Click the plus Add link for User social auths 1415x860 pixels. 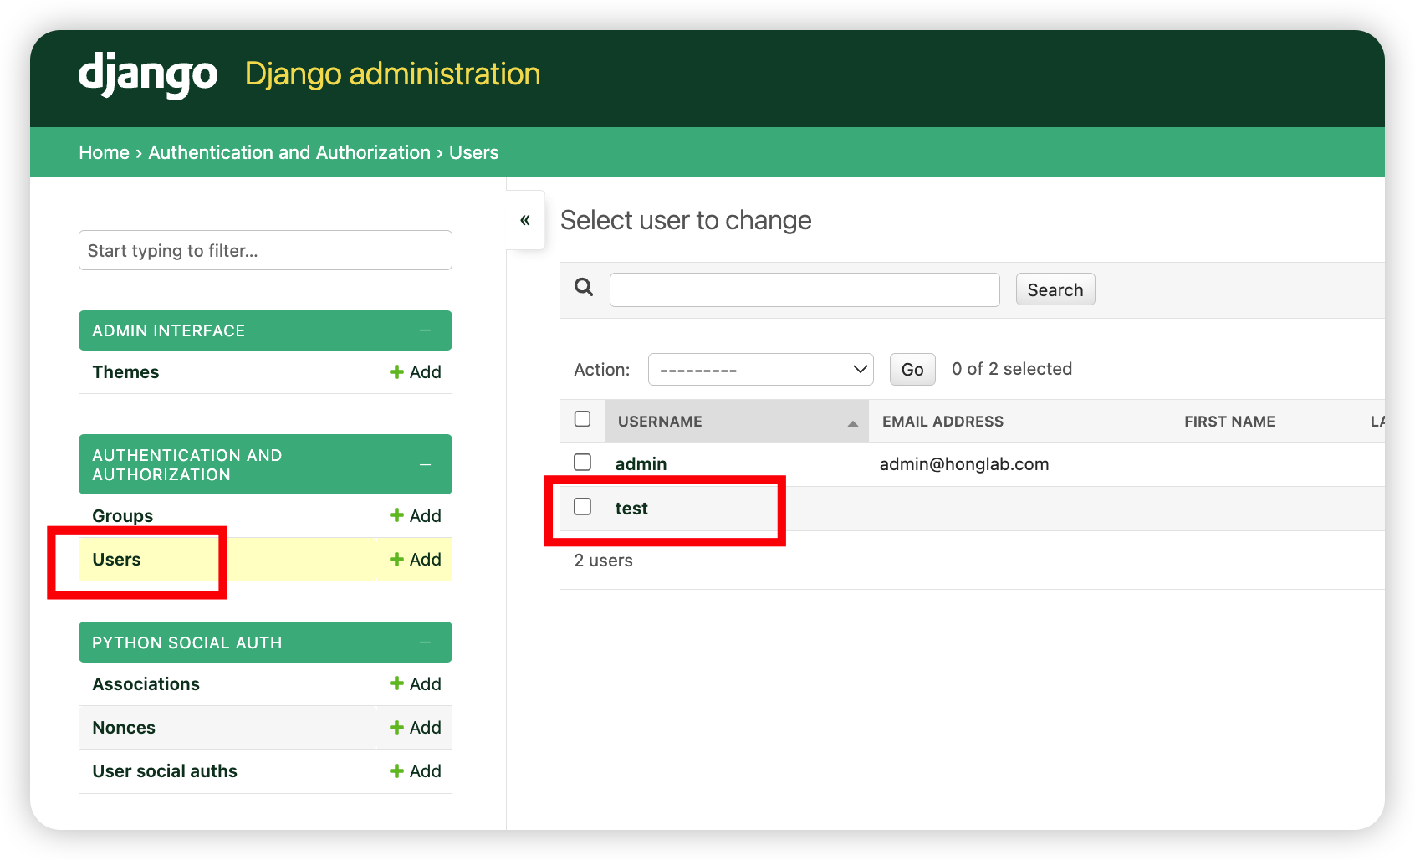416,771
